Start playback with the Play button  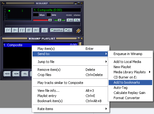pos(15,30)
